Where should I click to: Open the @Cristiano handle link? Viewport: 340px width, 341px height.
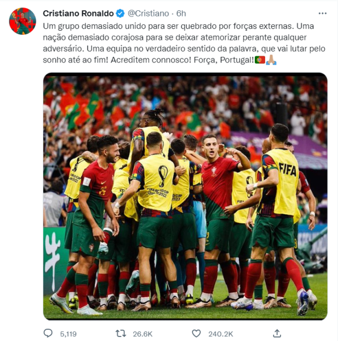(x=148, y=14)
